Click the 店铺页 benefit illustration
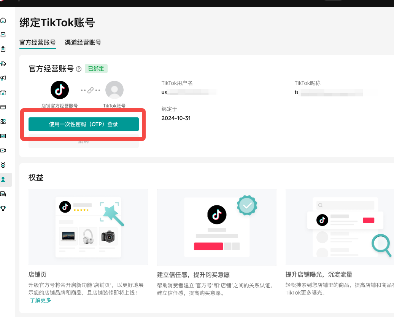Viewport: 394px width, 317px height. 88,227
